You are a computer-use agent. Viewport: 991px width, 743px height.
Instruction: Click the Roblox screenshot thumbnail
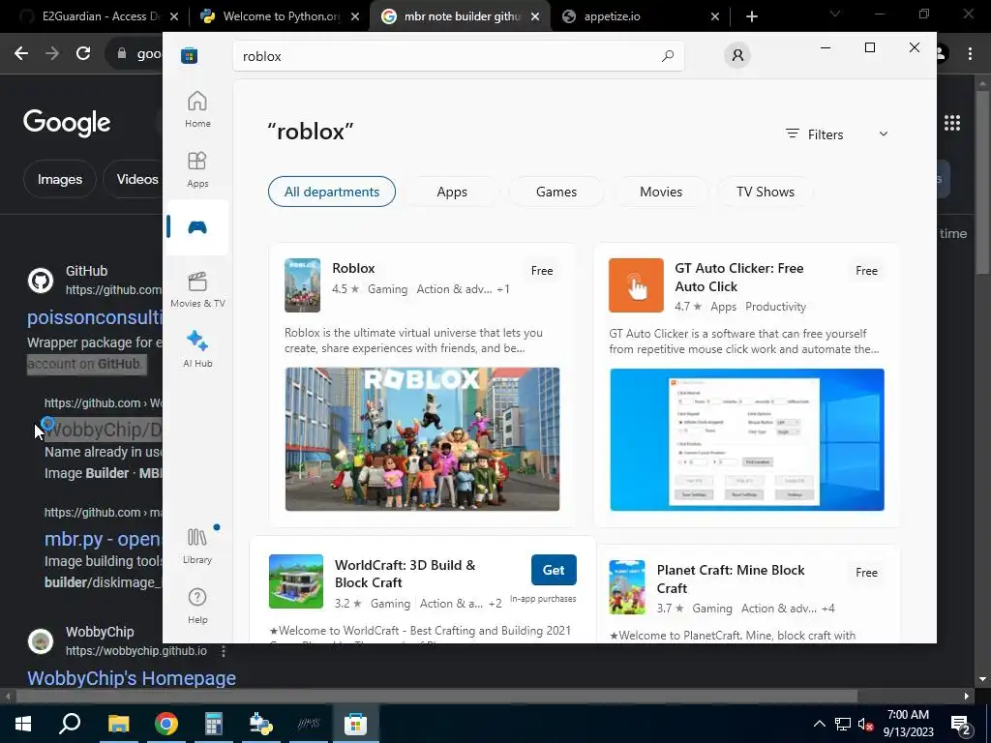pyautogui.click(x=422, y=439)
